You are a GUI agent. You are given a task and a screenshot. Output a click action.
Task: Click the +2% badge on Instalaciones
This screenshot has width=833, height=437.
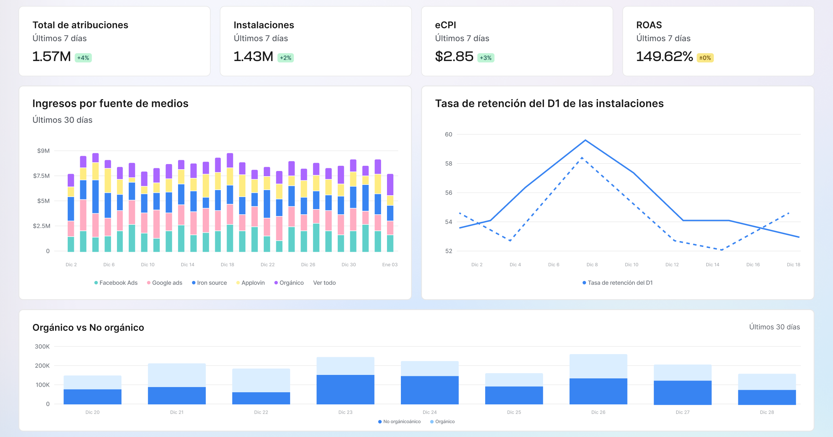[286, 58]
